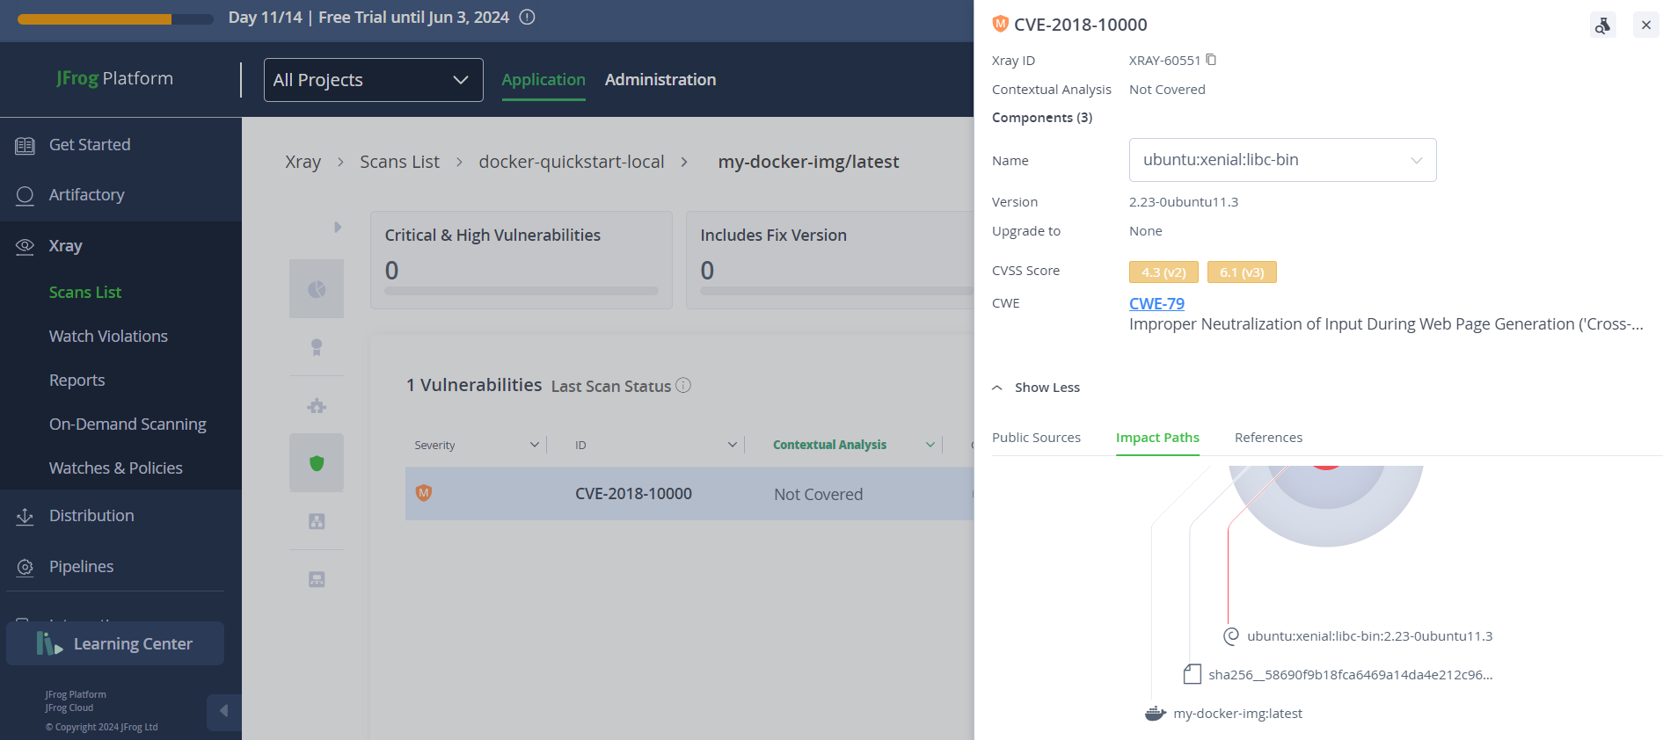Click the Scans List breadcrumb
This screenshot has height=740, width=1663.
point(399,162)
